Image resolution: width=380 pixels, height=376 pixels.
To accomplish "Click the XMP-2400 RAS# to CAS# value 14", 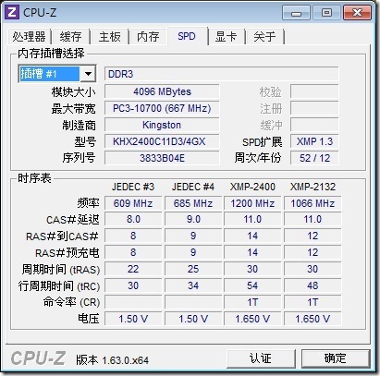I will [x=252, y=237].
